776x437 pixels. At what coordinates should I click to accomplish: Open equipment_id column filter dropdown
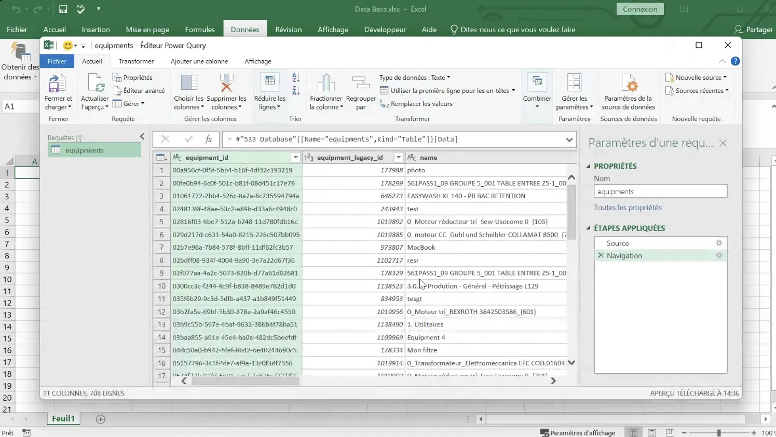[295, 157]
